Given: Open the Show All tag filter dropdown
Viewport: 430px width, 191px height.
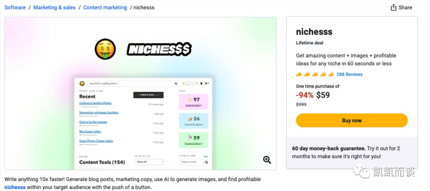Looking at the screenshot, I should (150, 162).
